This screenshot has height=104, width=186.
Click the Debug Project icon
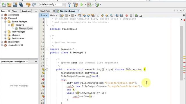click(89, 5)
